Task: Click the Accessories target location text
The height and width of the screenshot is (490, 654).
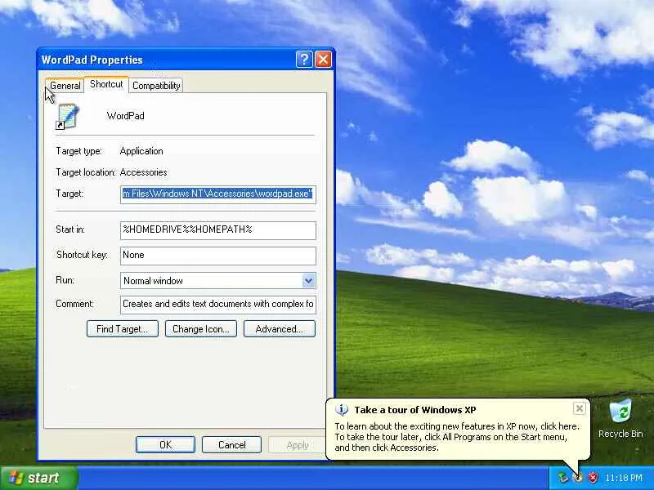Action: click(x=144, y=172)
